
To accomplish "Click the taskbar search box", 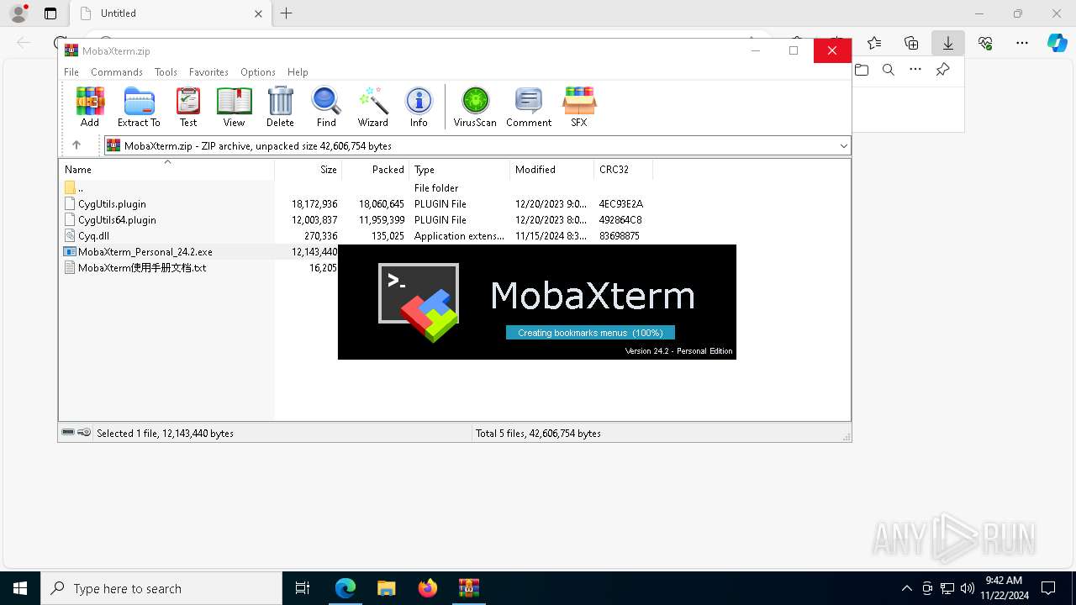I will pos(161,588).
